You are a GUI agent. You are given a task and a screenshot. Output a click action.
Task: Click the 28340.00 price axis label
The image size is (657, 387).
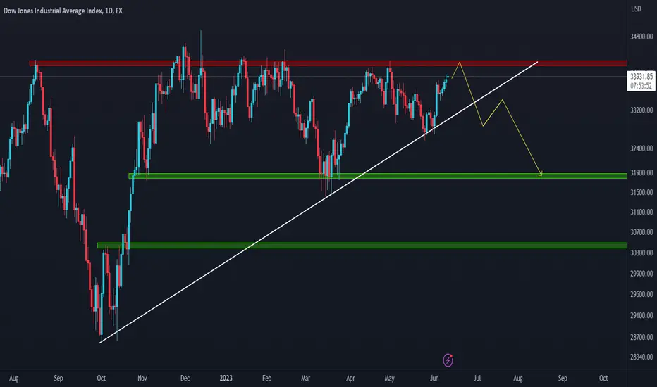pos(641,357)
